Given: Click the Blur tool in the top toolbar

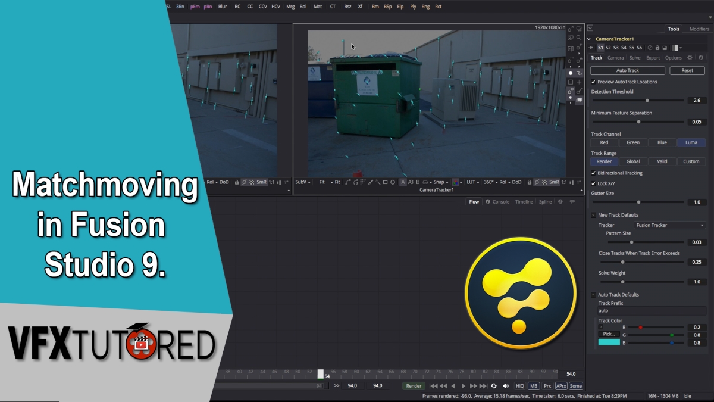Looking at the screenshot, I should pyautogui.click(x=223, y=7).
